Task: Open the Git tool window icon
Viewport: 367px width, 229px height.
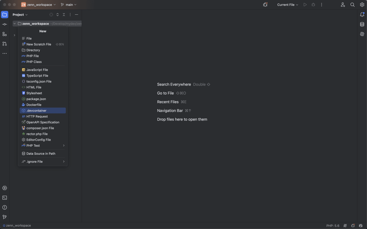Action: (5, 217)
